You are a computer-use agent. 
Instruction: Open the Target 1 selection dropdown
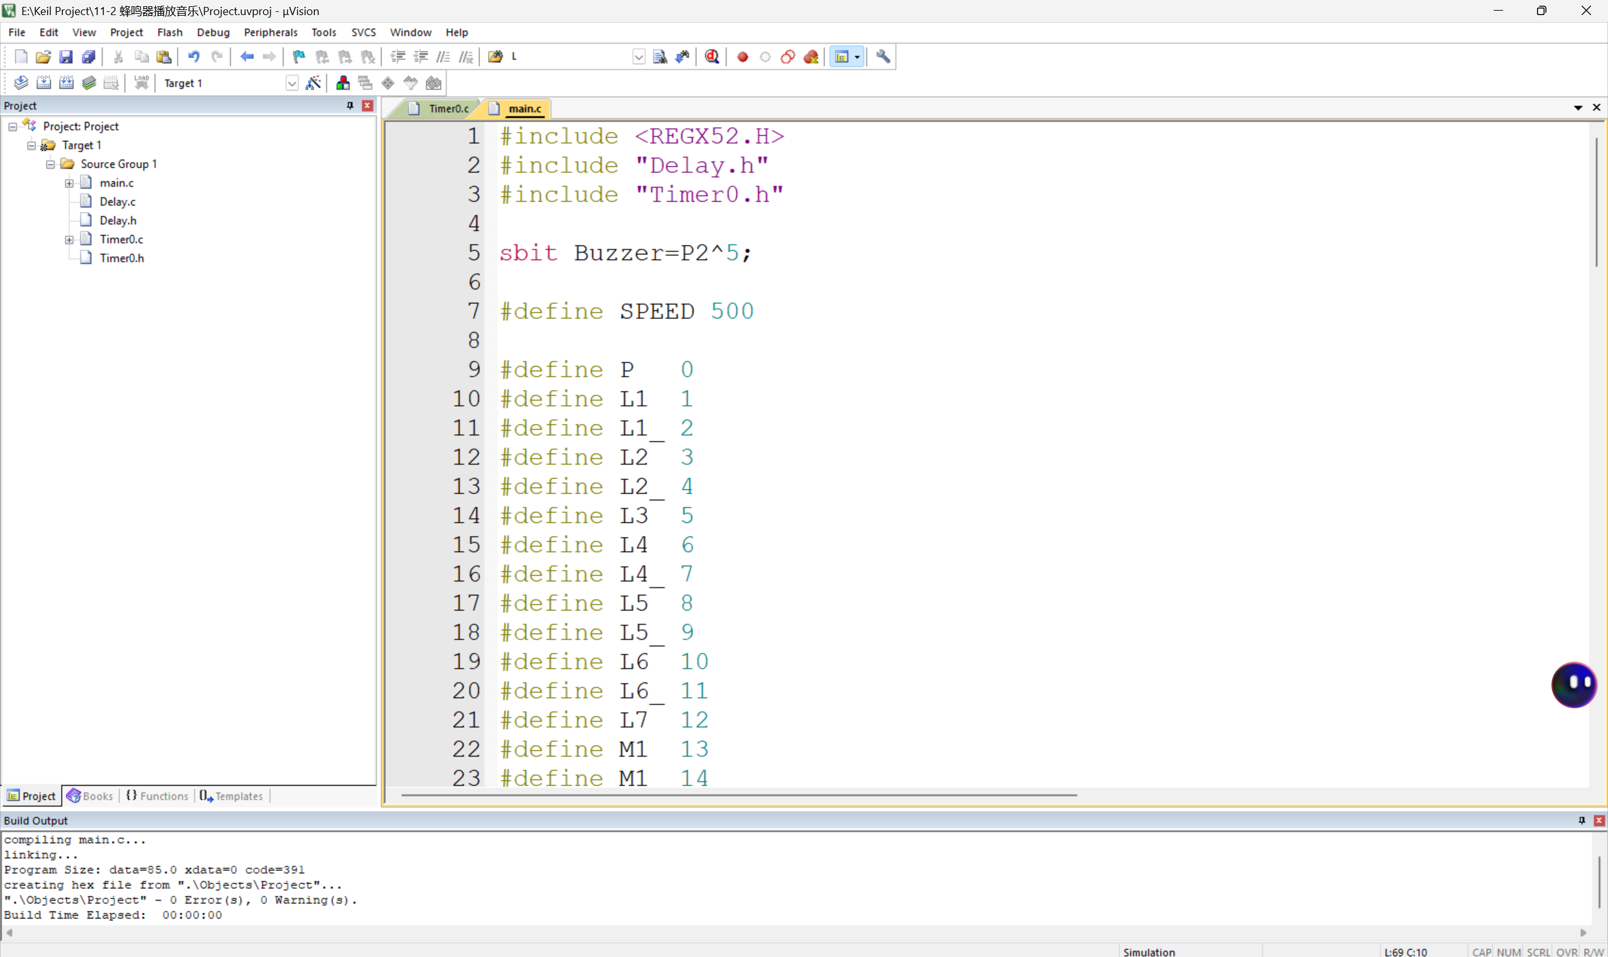point(292,83)
